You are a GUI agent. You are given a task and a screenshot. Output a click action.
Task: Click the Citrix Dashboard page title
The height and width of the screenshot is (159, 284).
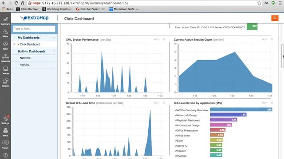coord(79,19)
